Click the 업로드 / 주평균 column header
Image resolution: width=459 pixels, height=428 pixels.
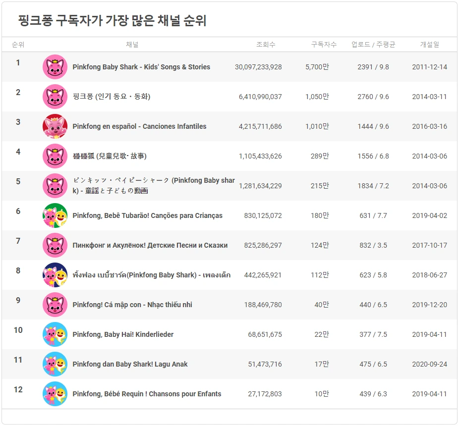[x=372, y=44]
